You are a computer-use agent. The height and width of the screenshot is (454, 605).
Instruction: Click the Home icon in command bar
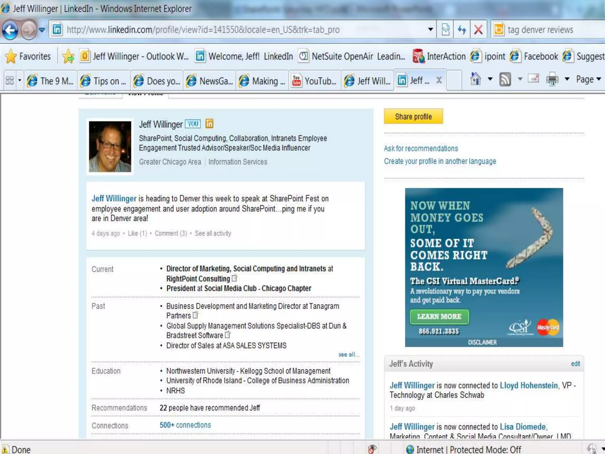coord(475,79)
